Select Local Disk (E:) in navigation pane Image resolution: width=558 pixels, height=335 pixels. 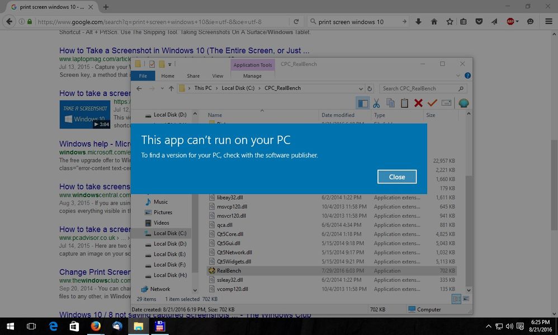pos(170,254)
